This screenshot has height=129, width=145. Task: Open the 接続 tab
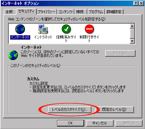click(81, 12)
